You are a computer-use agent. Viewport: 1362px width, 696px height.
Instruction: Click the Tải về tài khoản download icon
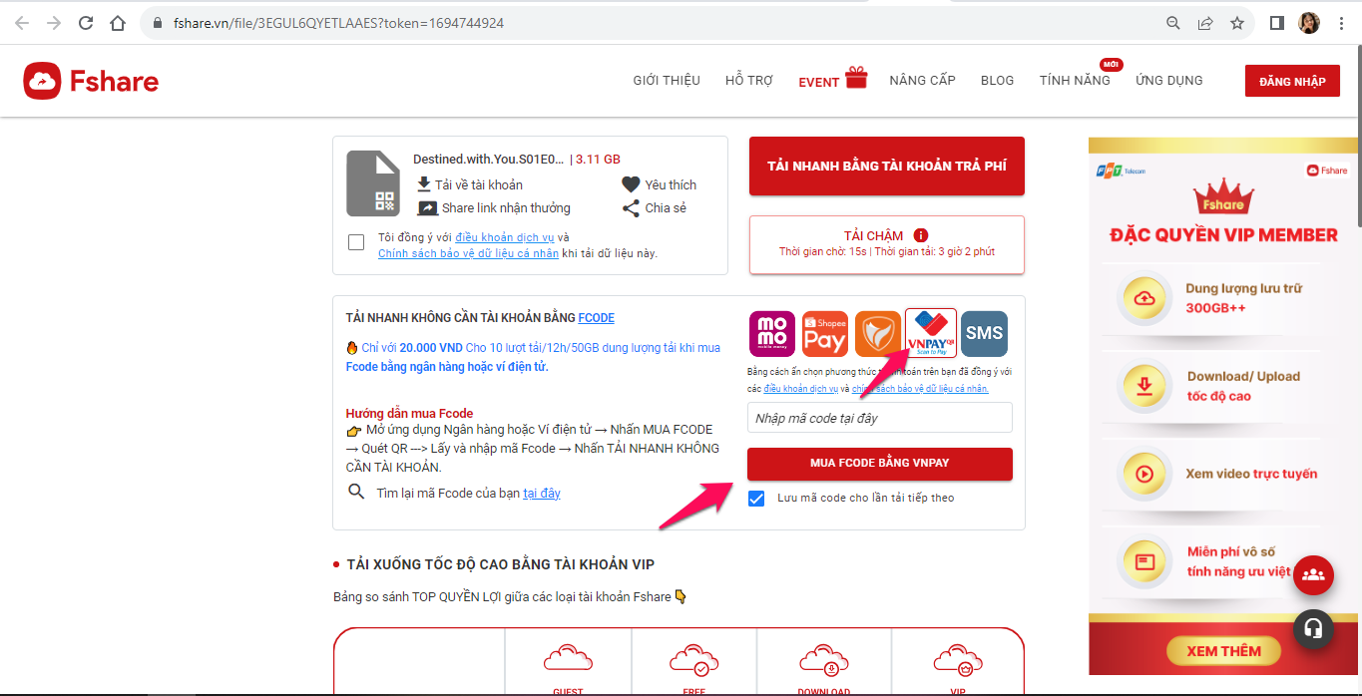[424, 184]
